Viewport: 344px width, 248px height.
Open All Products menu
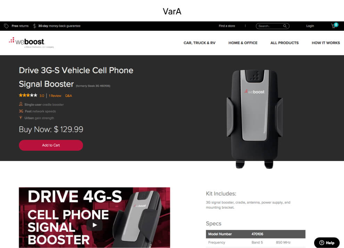click(285, 43)
